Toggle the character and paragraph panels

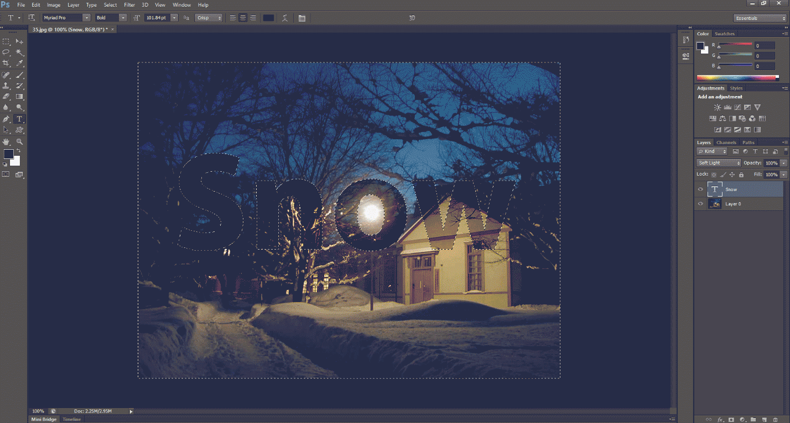point(302,18)
